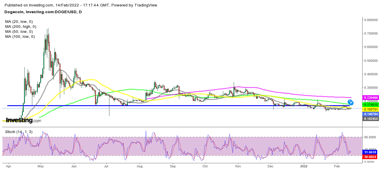Viewport: 381px width, 170px height.
Task: Click the Investing.com watermark logo
Action: [x=23, y=120]
